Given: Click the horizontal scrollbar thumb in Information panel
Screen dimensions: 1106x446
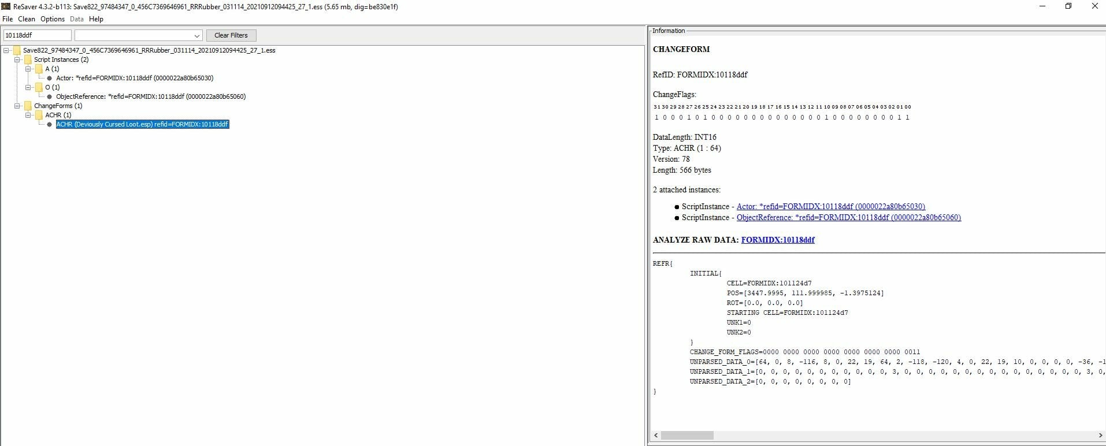Looking at the screenshot, I should coord(687,435).
